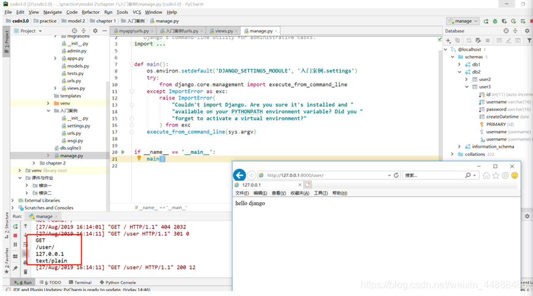The height and width of the screenshot is (296, 533).
Task: Open the Terminal tool window
Action: pos(80,282)
